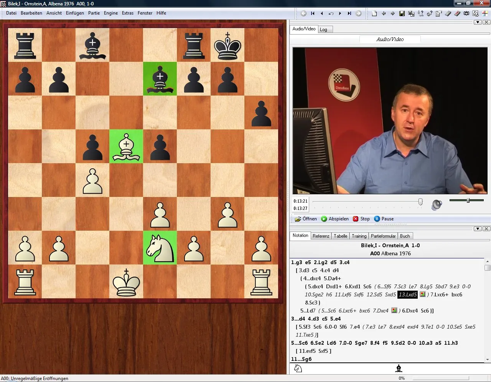Click Abspielen to play the video
Viewport: 491px width, 382px height.
pos(335,219)
